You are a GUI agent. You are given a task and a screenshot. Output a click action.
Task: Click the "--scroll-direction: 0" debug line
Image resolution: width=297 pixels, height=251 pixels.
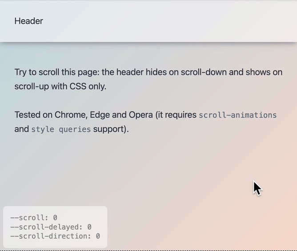tap(55, 236)
